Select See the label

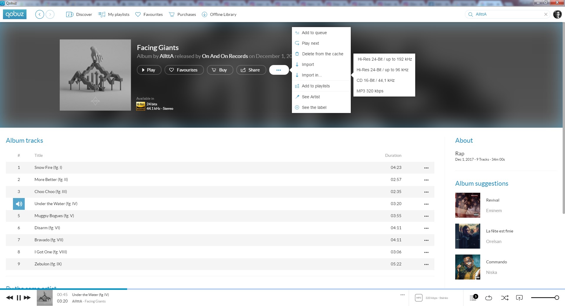(x=321, y=107)
